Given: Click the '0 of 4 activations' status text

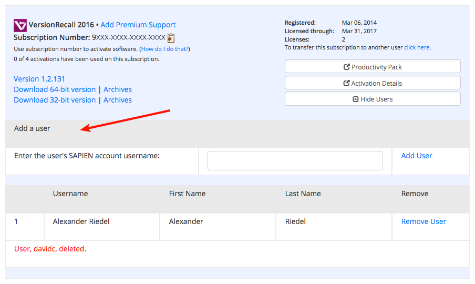Looking at the screenshot, I should click(86, 59).
